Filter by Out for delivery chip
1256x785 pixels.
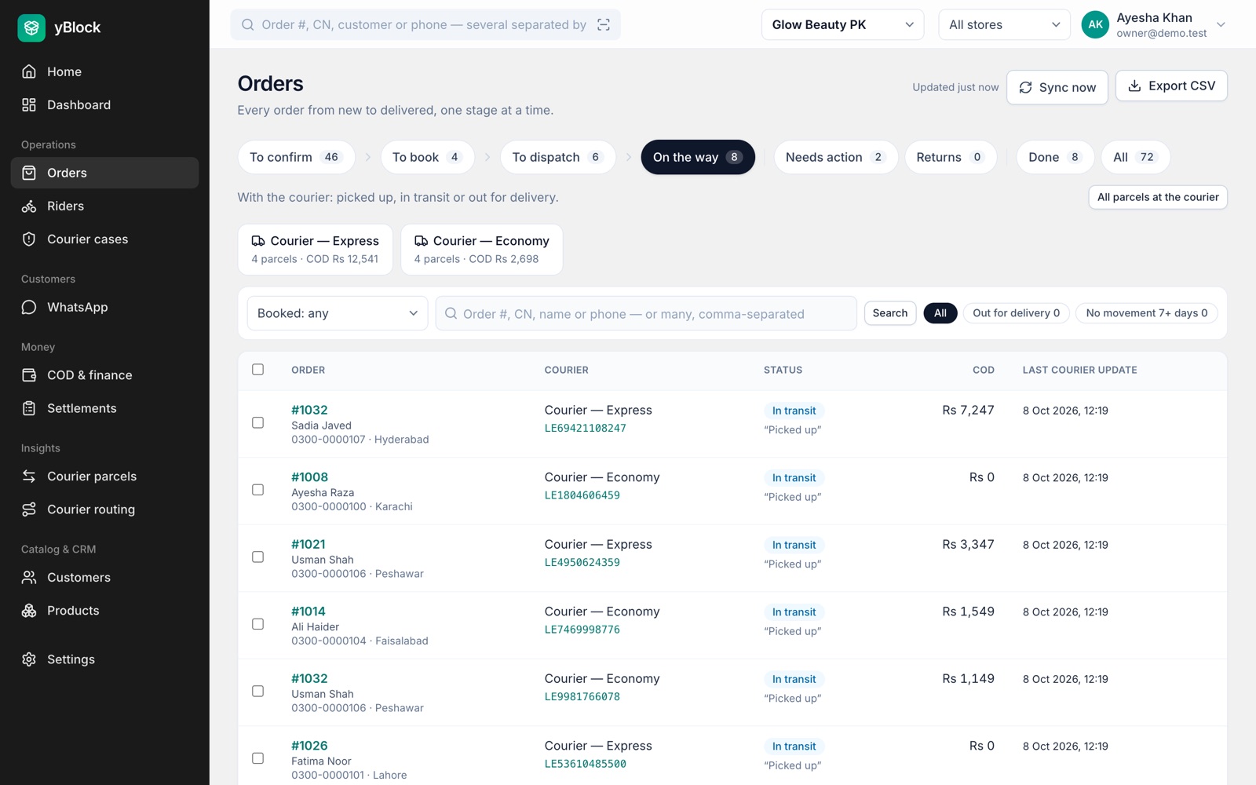tap(1016, 313)
